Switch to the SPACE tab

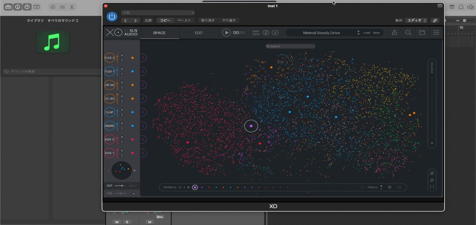(159, 33)
